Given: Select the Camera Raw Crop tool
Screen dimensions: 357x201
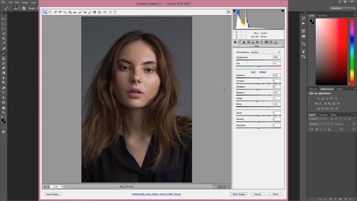Looking at the screenshot, I should tap(70, 12).
